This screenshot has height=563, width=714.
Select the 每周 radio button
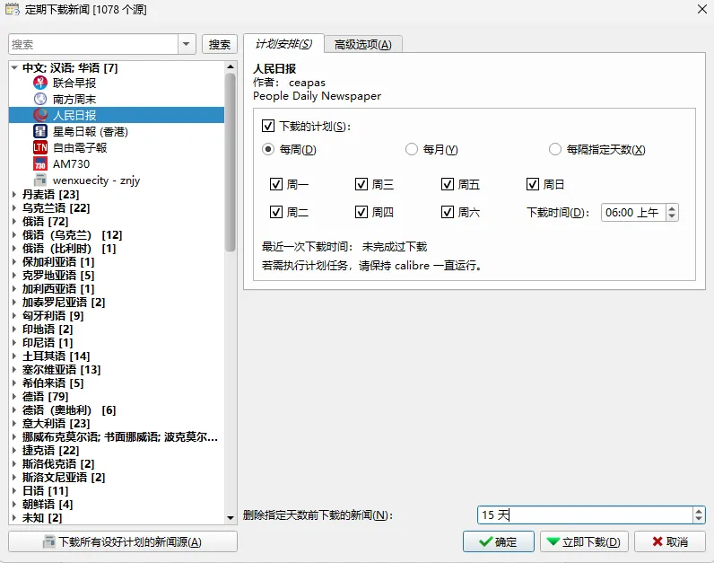click(x=267, y=149)
